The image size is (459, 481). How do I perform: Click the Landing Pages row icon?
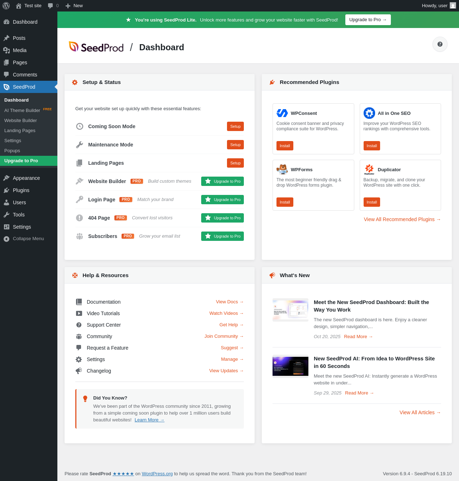click(x=80, y=163)
